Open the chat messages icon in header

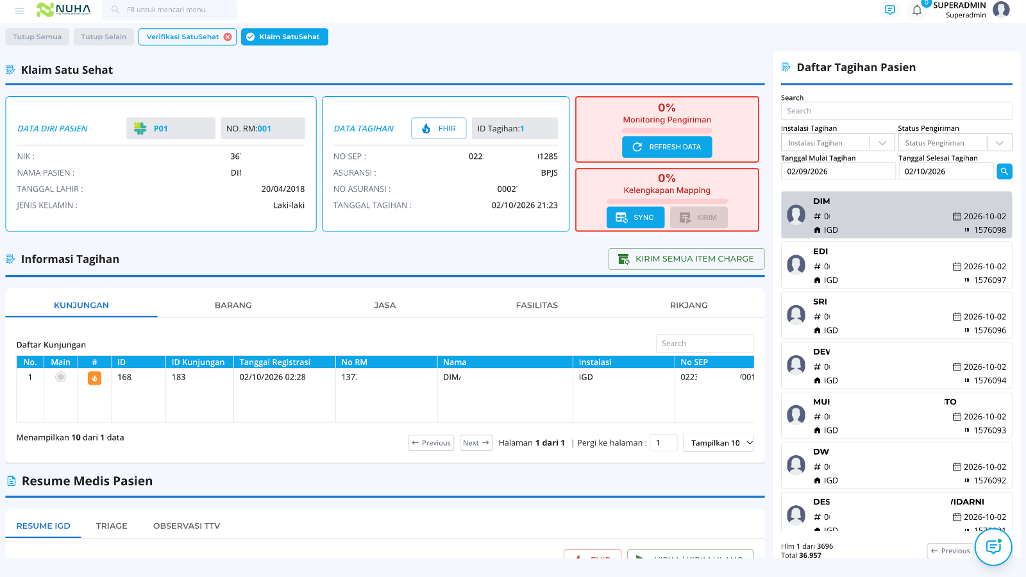click(x=889, y=10)
